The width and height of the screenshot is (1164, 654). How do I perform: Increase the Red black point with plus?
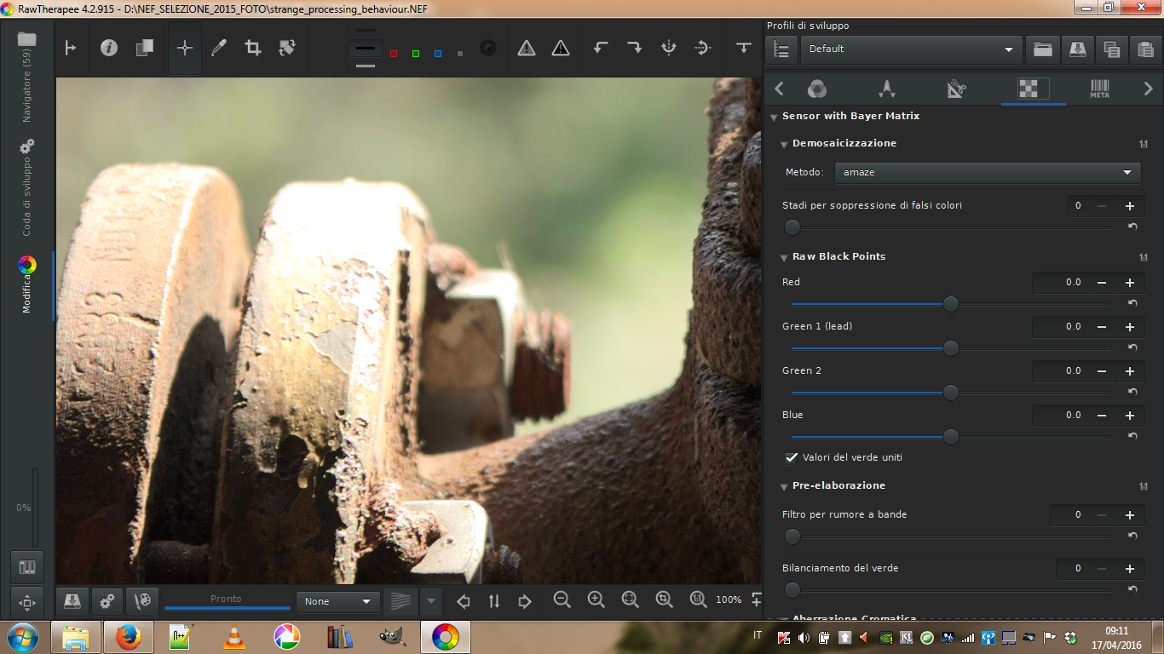[x=1130, y=283]
